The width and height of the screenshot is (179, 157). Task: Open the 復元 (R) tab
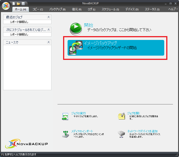76,9
